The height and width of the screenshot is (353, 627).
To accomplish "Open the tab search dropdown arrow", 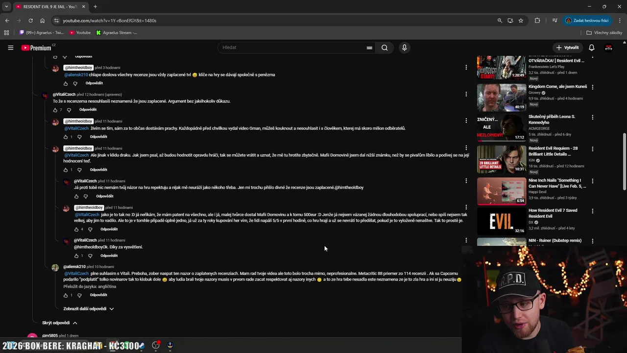I will (x=6, y=6).
